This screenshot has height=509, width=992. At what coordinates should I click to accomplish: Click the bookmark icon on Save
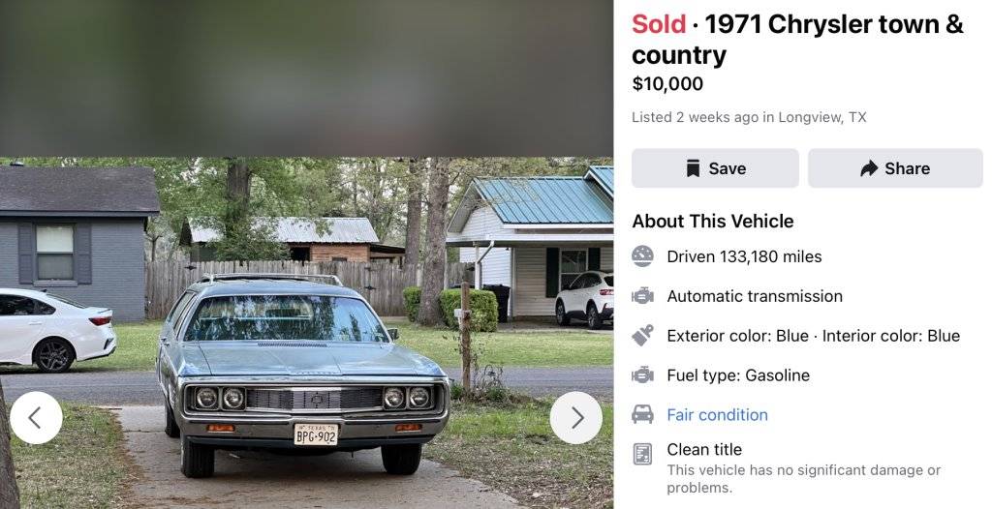coord(693,168)
